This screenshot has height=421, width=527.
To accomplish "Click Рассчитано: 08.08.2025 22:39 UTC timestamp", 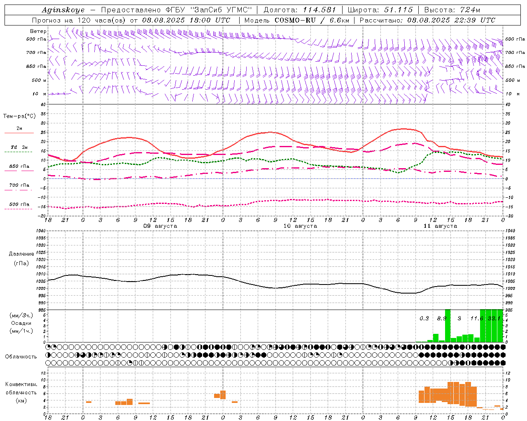I will point(427,20).
